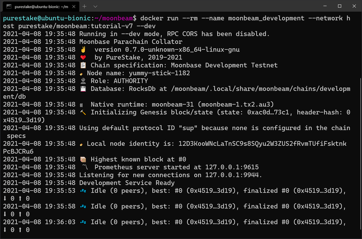The width and height of the screenshot is (362, 239).
Task: Click 'Moonbase Development Testnet' text
Action: click(224, 65)
